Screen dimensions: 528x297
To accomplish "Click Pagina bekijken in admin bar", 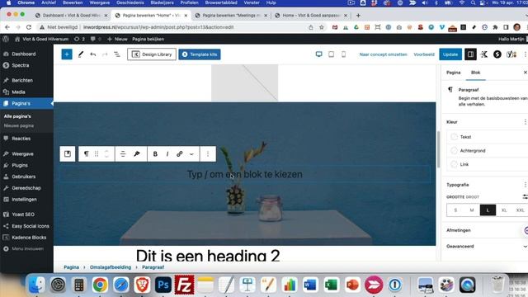I will pos(148,39).
